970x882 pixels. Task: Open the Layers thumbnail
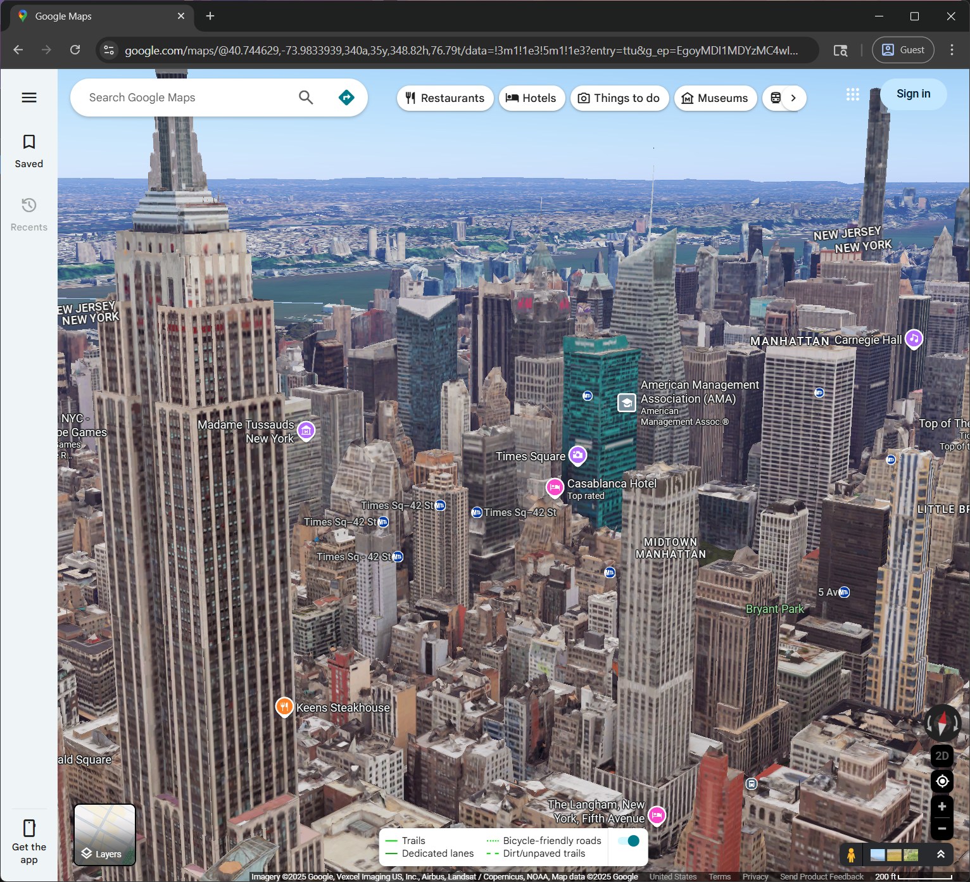pos(105,835)
